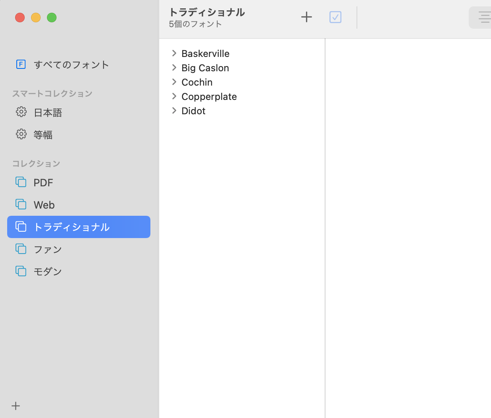Select the トラディショナル collection in sidebar
The image size is (491, 418).
pyautogui.click(x=72, y=227)
